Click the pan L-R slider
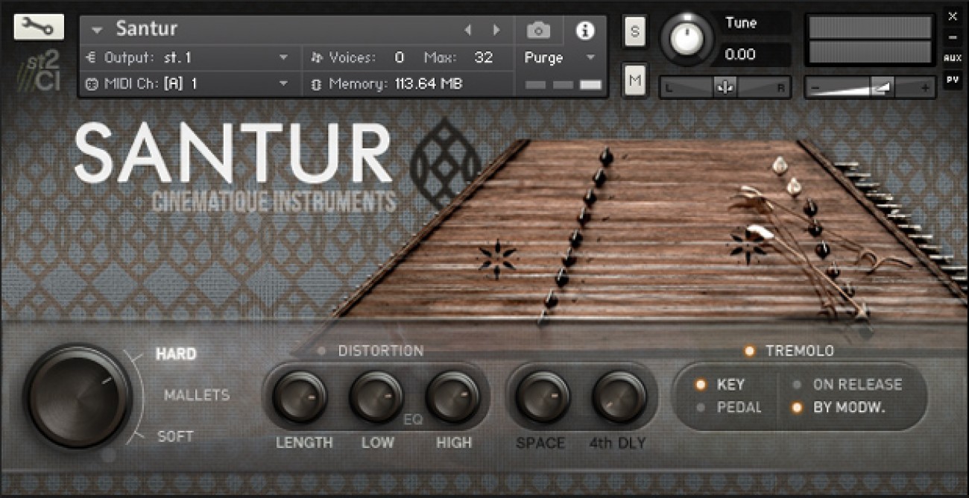The image size is (969, 498). click(x=725, y=87)
